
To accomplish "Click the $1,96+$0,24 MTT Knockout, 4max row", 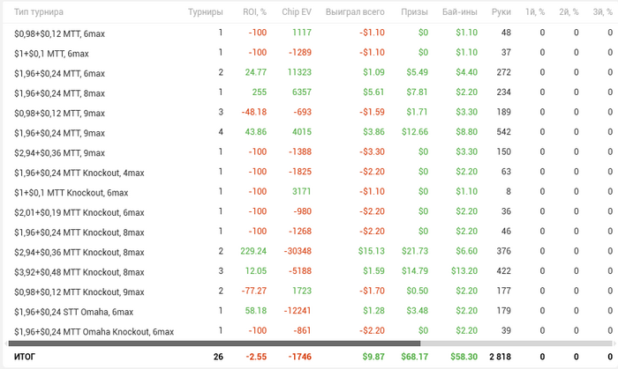I will click(78, 173).
